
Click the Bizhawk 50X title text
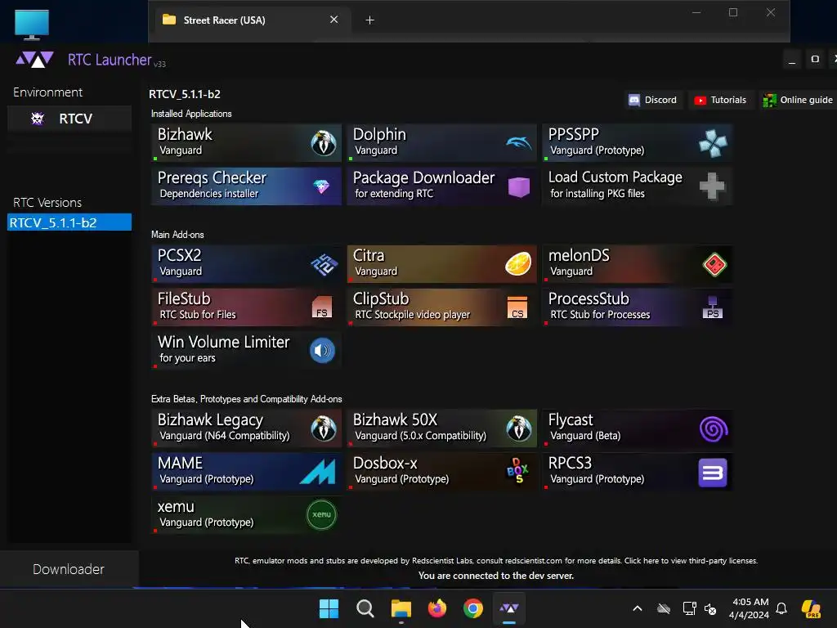395,419
